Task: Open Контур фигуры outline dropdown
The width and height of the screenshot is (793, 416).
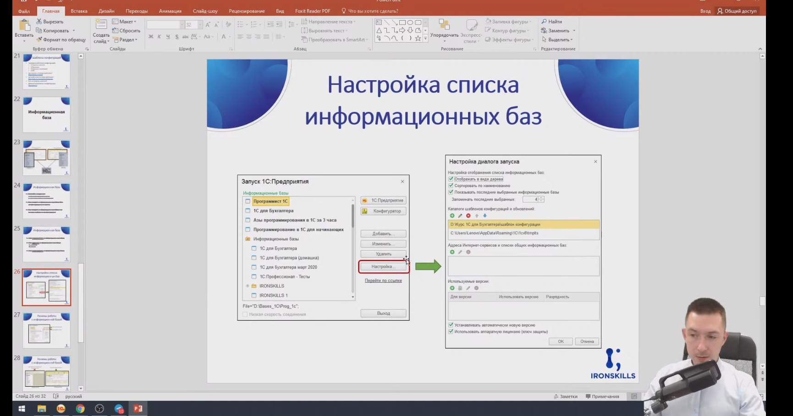Action: [507, 31]
